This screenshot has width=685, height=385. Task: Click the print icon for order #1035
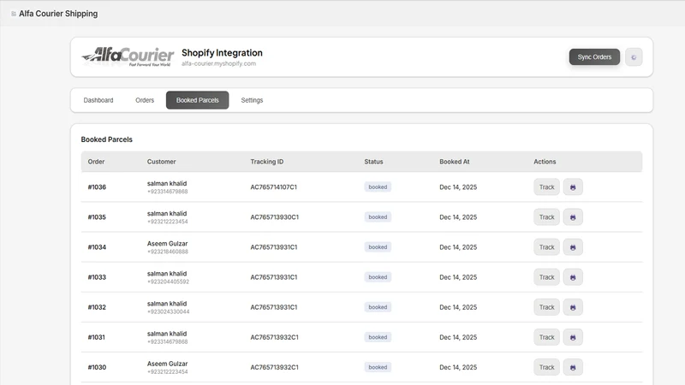[573, 217]
